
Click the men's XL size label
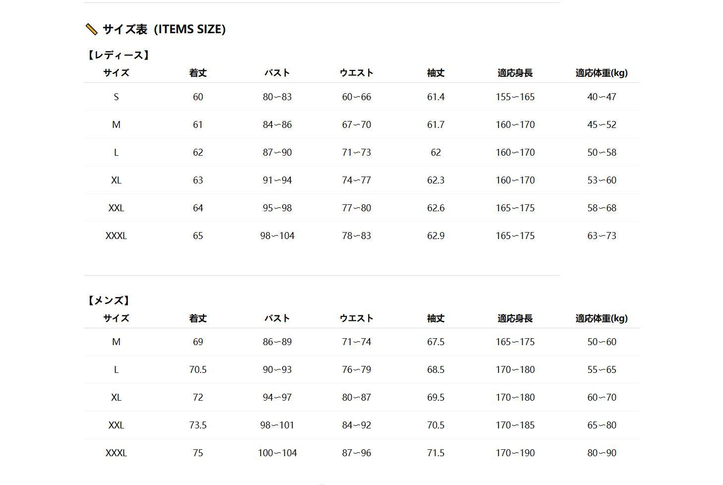[x=116, y=398]
